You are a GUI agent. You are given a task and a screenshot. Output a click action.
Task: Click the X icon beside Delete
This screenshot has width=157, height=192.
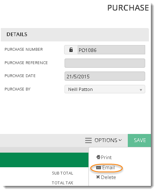click(98, 177)
